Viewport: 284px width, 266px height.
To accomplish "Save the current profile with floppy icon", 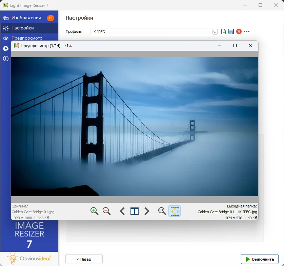I will tap(231, 31).
